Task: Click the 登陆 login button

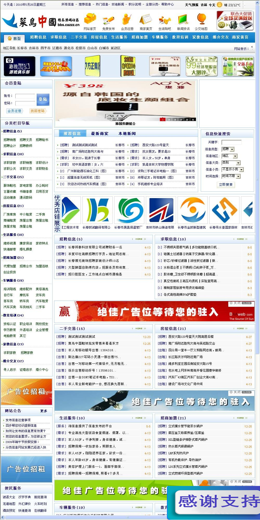Action: (43, 100)
